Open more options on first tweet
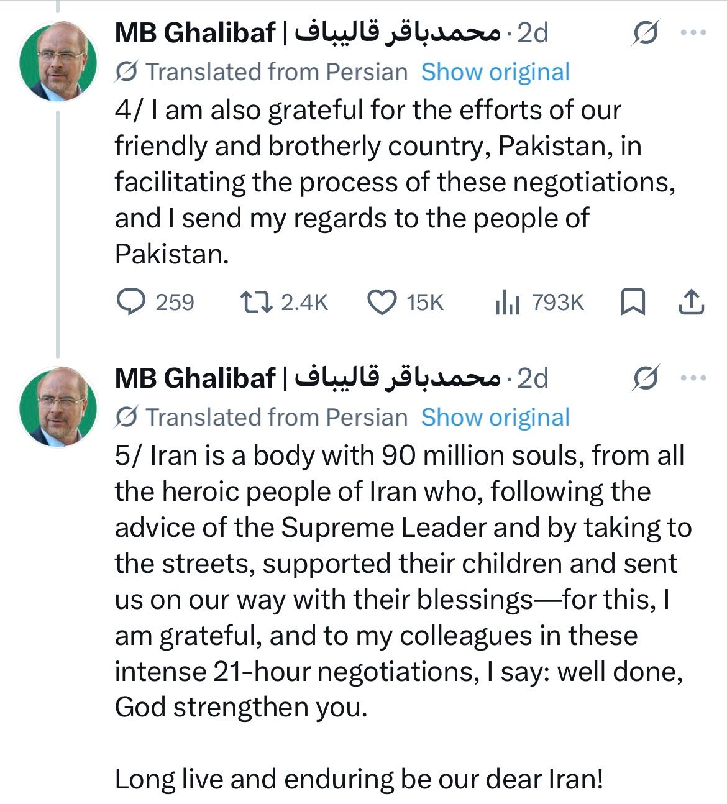The height and width of the screenshot is (804, 727). pos(693,34)
